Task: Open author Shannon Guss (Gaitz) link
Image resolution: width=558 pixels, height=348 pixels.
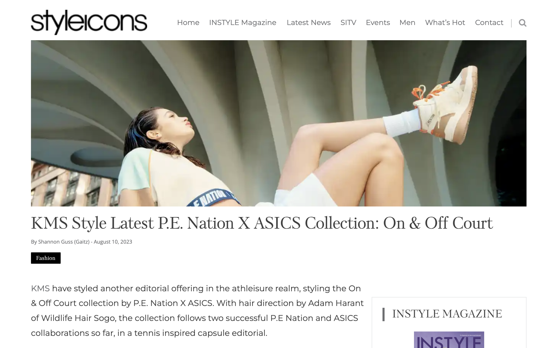Action: click(64, 242)
